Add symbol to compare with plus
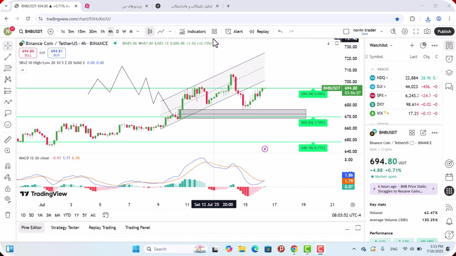 coord(50,31)
